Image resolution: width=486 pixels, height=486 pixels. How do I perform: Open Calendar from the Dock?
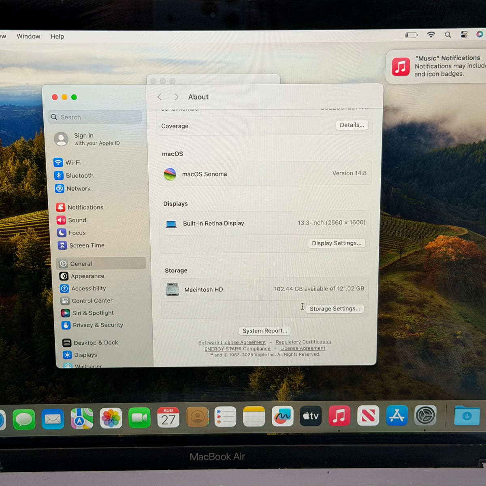coord(168,418)
